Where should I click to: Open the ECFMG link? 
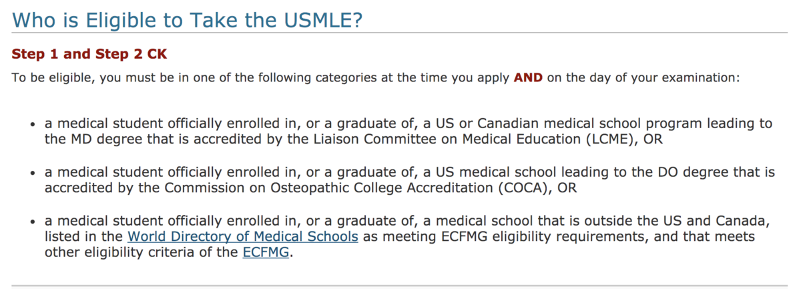click(x=267, y=253)
